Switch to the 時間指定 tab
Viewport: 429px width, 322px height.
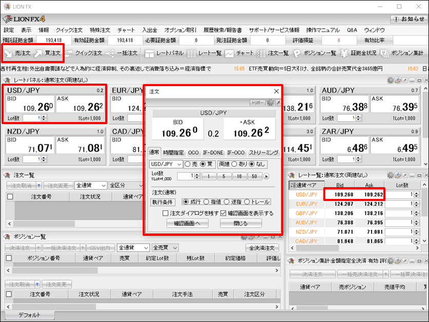[x=173, y=152]
